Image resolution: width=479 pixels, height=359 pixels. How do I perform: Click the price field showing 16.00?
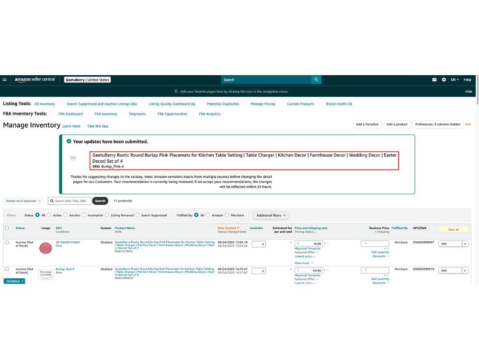click(308, 244)
